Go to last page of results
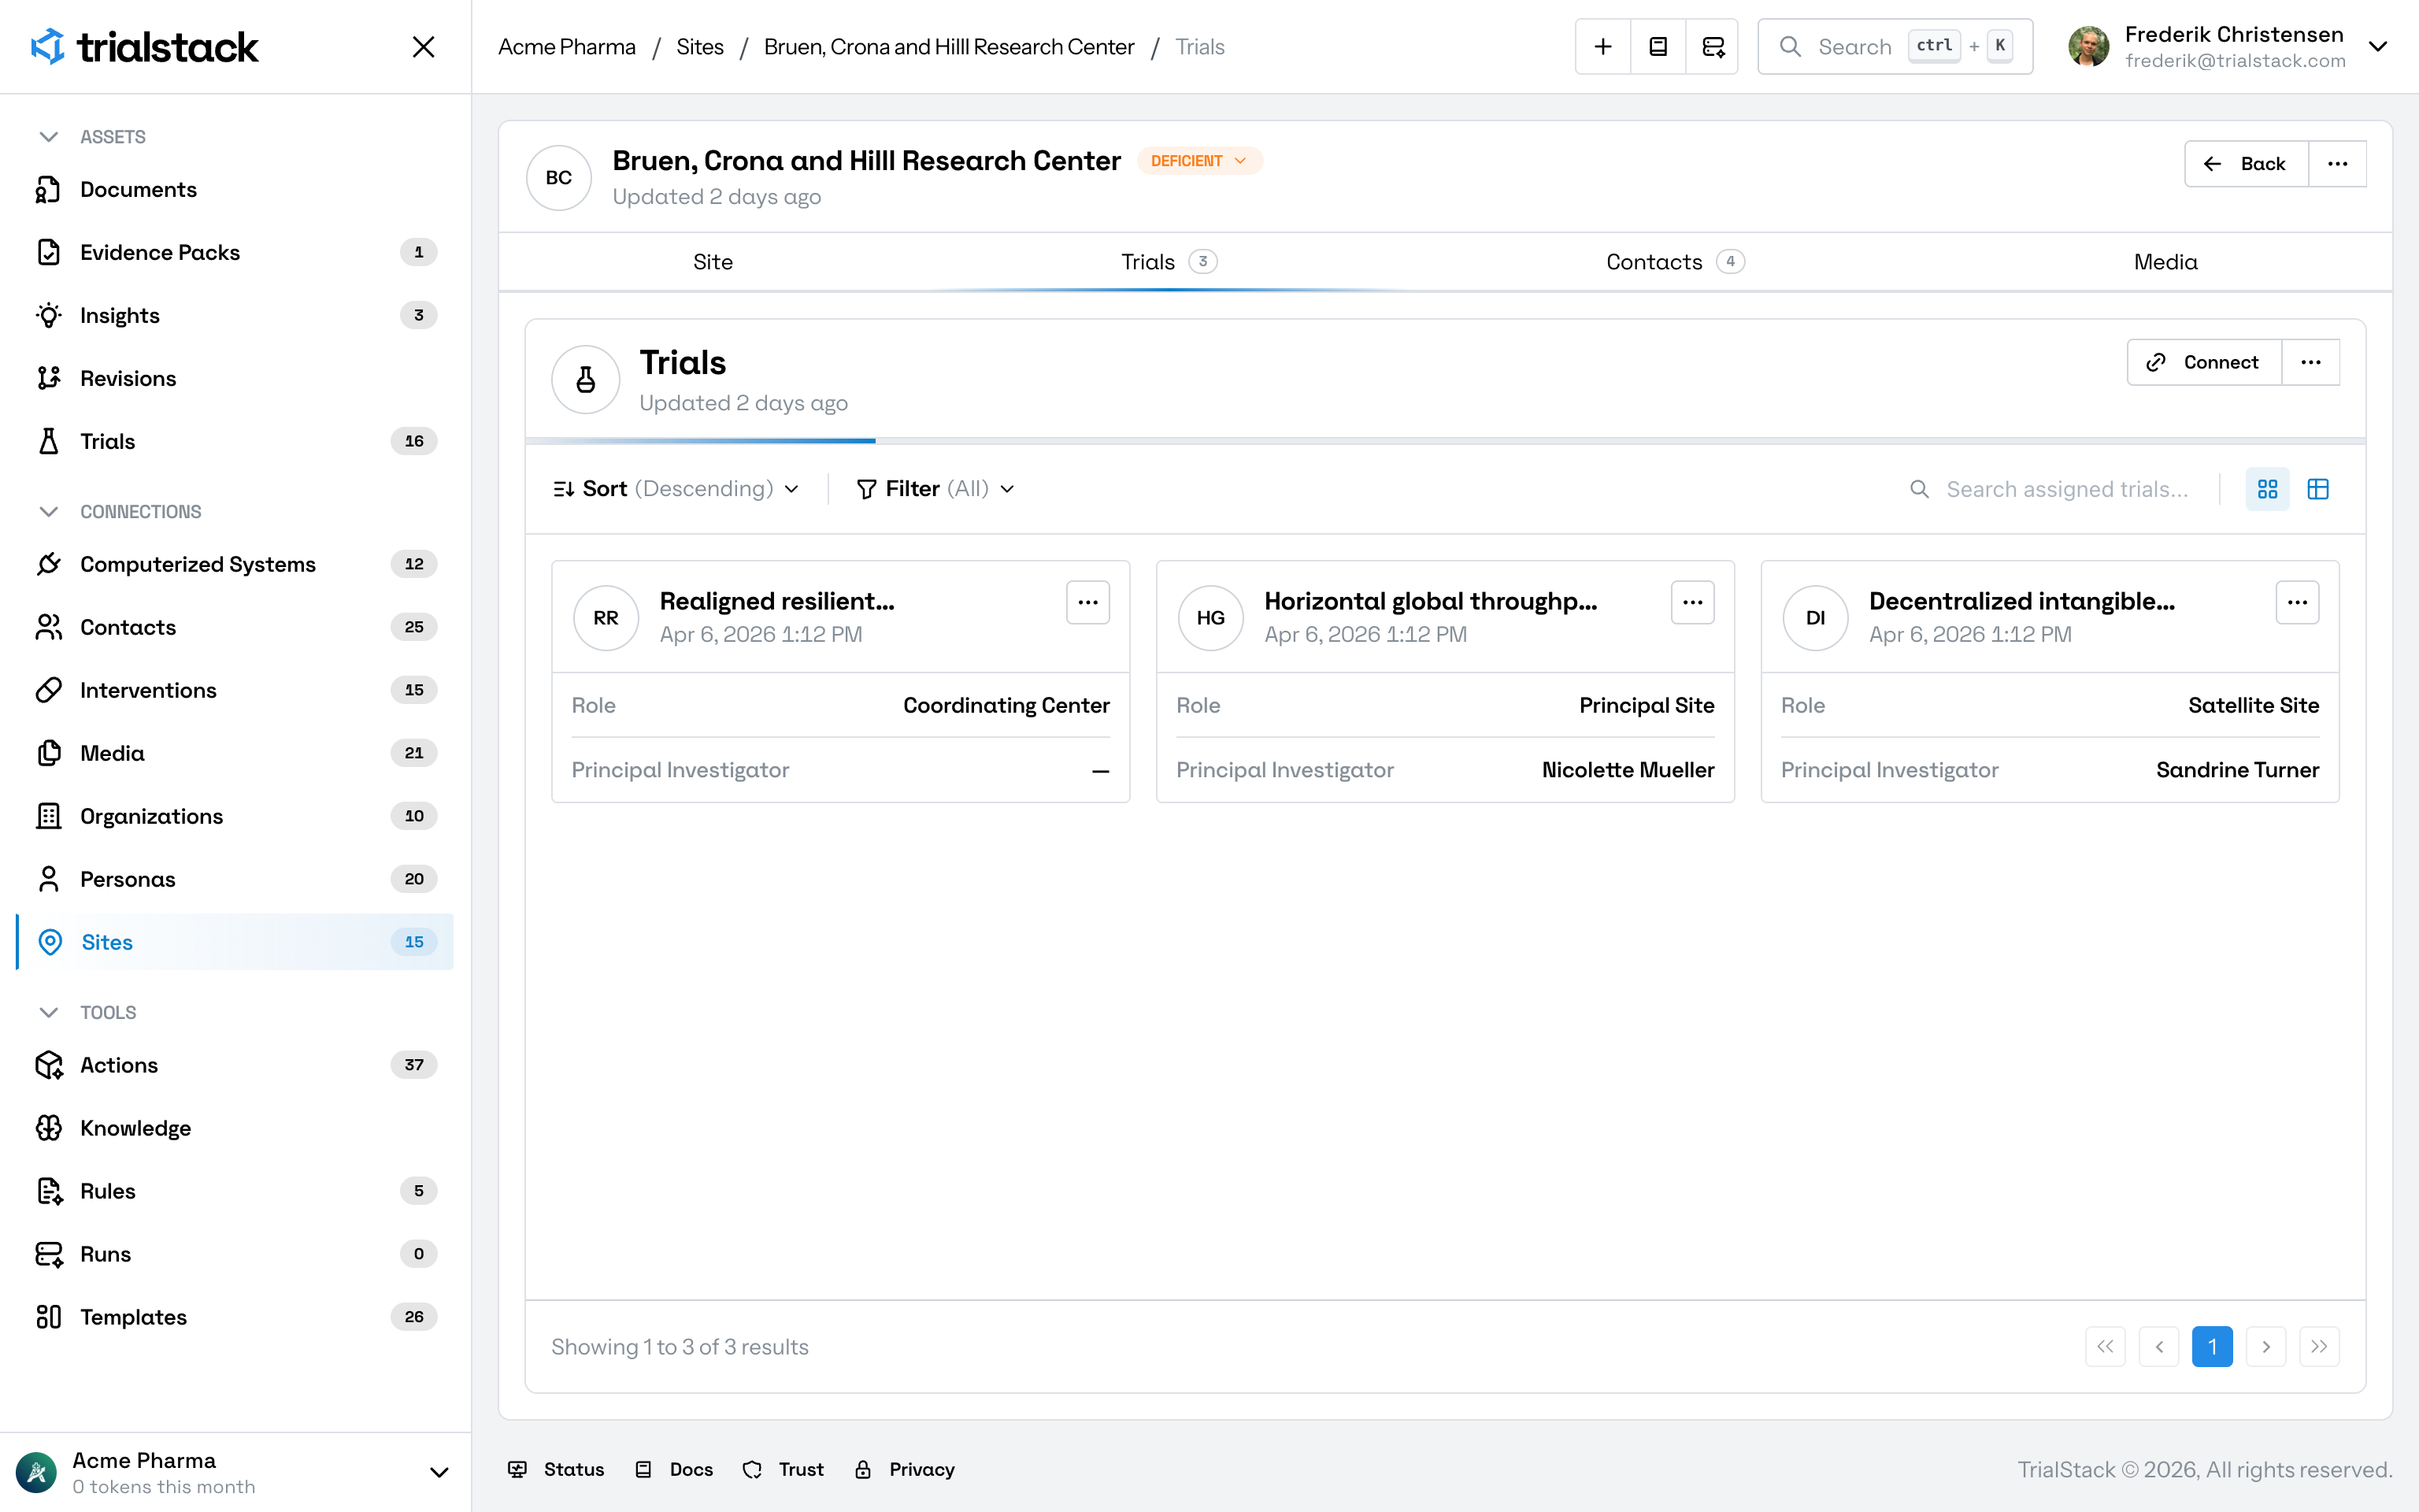The width and height of the screenshot is (2419, 1512). 2319,1347
